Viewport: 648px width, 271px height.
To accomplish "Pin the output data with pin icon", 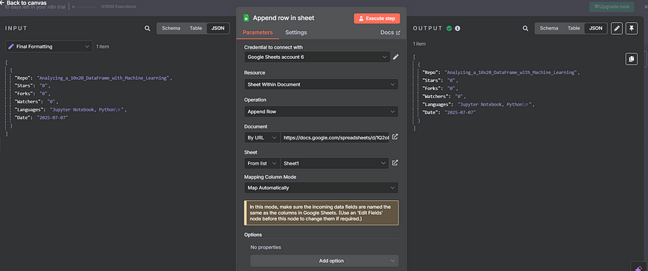I will pos(631,28).
